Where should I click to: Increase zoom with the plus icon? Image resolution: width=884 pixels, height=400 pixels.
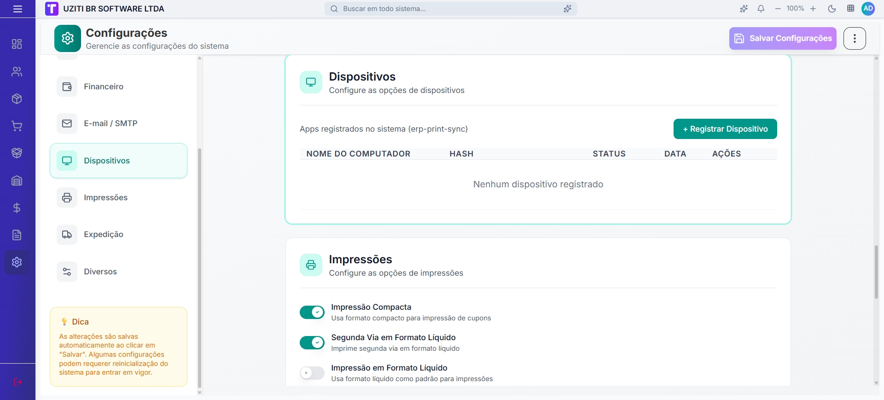click(813, 9)
